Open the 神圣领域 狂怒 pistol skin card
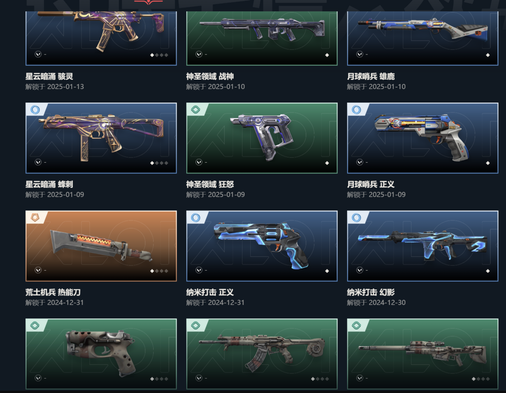506x393 pixels. (x=262, y=138)
